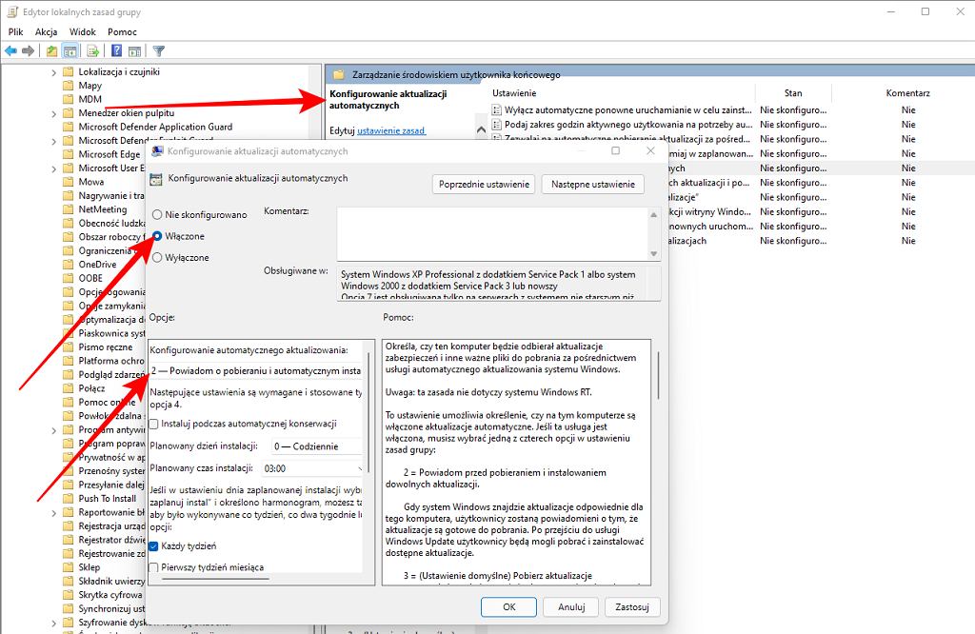Screen dimensions: 975x634
Task: Select the Nie skonfigurowano radio button
Action: coord(157,214)
